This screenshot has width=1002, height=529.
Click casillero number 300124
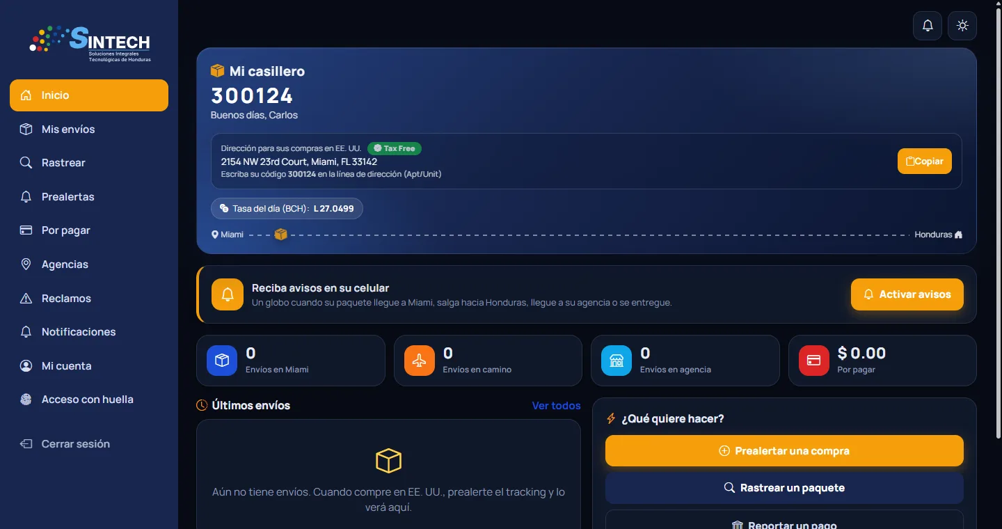[252, 95]
